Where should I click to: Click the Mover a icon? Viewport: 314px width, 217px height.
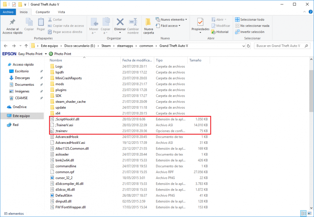(94, 22)
